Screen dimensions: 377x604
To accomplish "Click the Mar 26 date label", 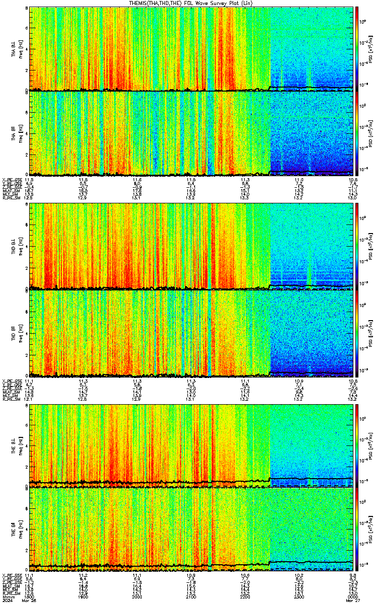I will [x=30, y=601].
